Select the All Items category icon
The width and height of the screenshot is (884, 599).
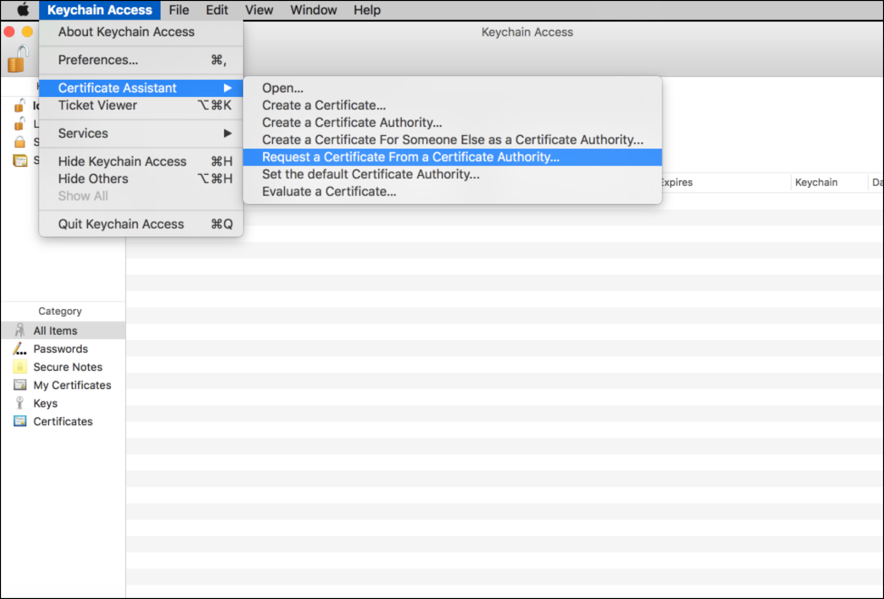pos(20,330)
